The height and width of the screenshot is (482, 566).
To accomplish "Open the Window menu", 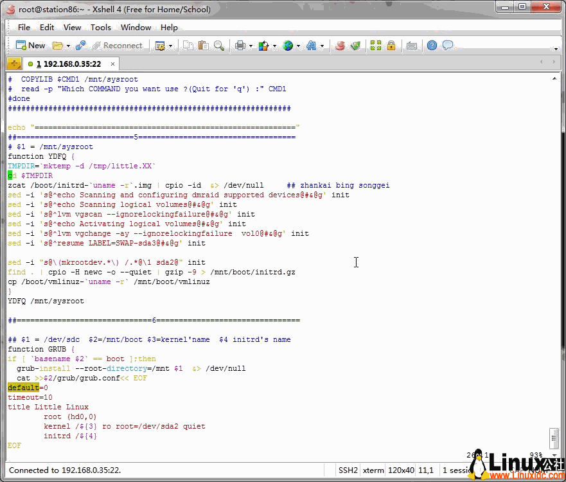I will coord(136,28).
